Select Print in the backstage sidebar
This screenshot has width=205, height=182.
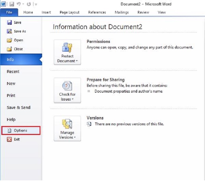click(x=11, y=96)
